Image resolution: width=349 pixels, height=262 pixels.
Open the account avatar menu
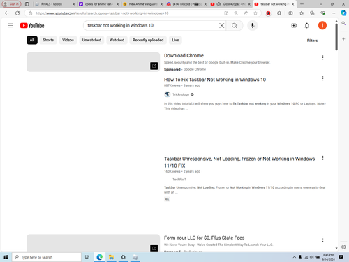[x=322, y=25]
